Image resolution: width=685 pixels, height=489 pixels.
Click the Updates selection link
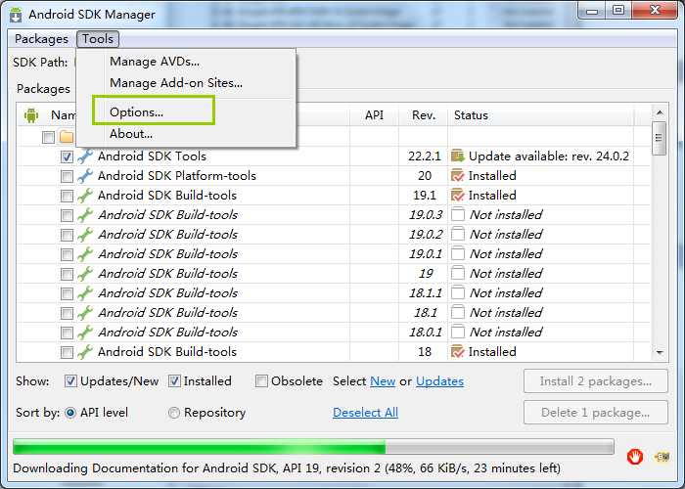[439, 381]
